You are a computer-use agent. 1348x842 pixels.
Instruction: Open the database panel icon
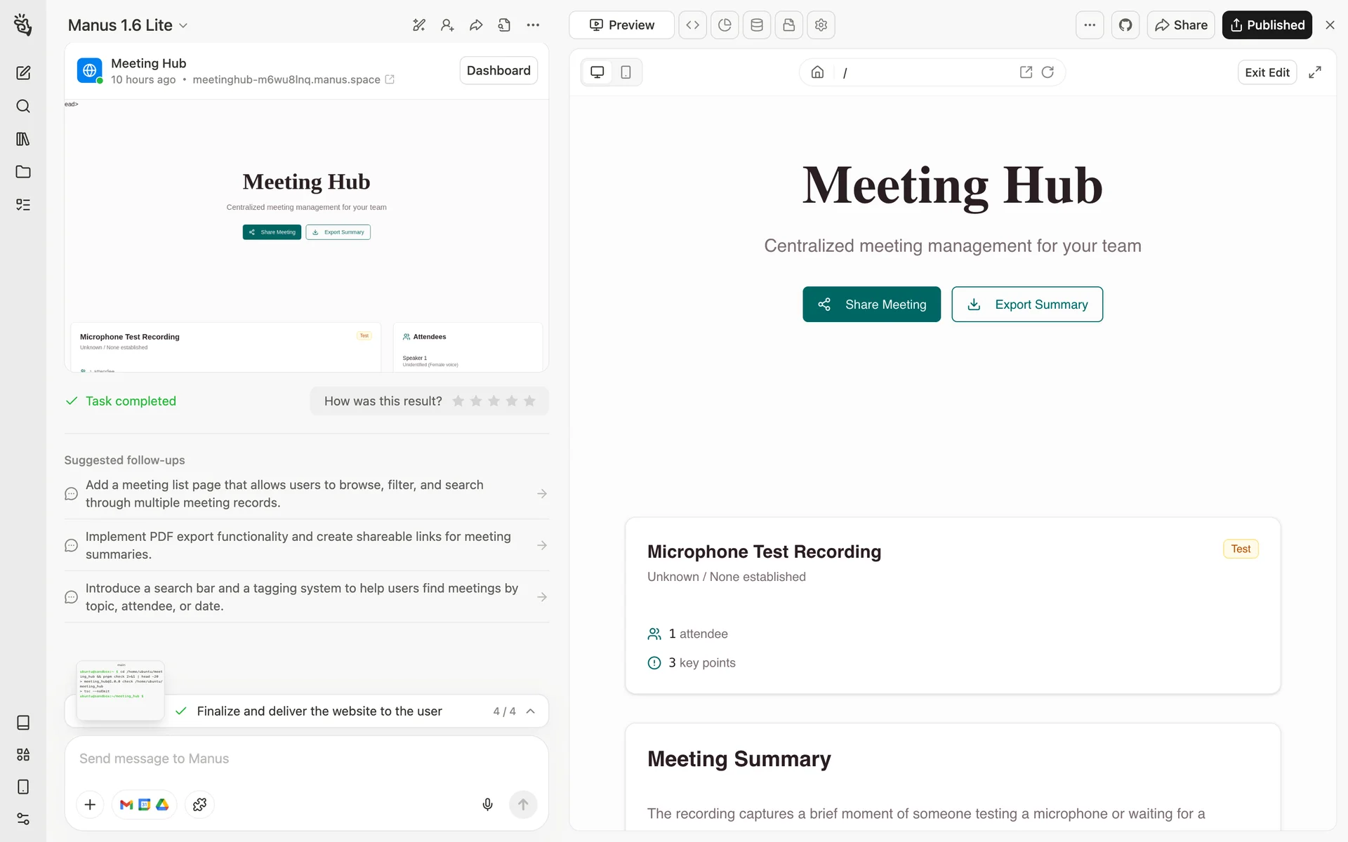coord(757,25)
